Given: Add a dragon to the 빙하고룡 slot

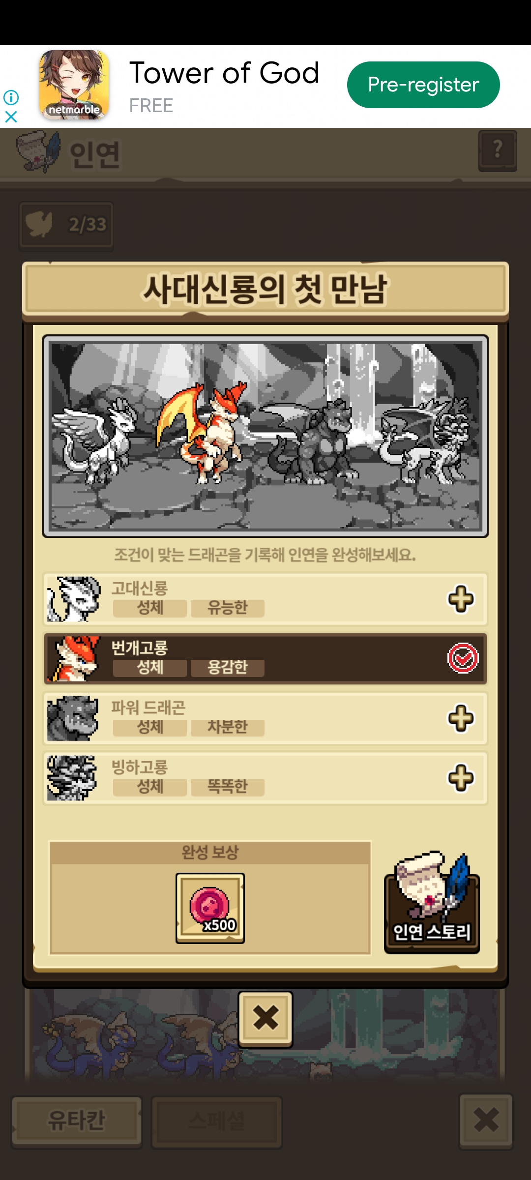Looking at the screenshot, I should coord(461,778).
